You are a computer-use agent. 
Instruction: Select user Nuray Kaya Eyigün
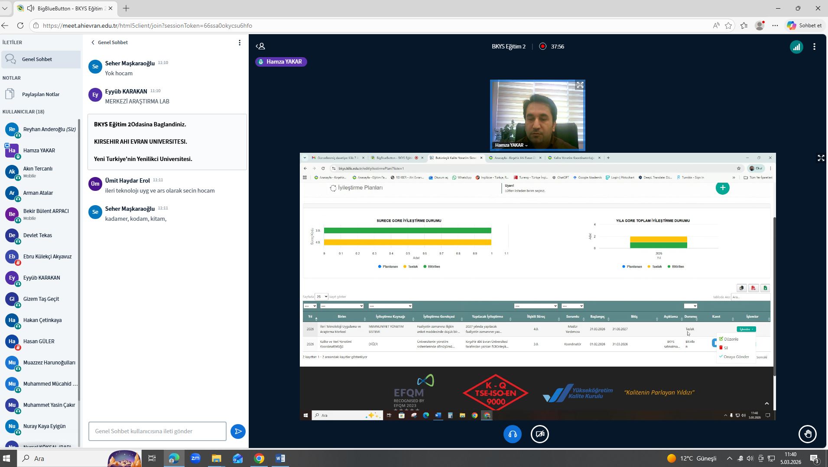click(x=41, y=426)
